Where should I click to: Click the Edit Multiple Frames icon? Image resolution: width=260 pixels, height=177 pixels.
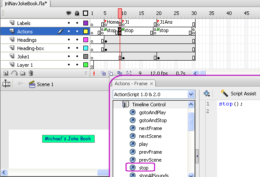click(x=120, y=73)
